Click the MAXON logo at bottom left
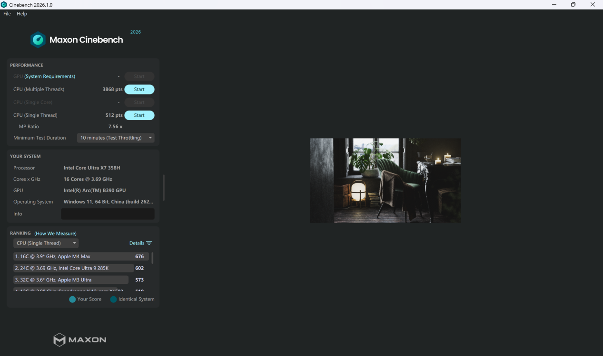 [79, 339]
